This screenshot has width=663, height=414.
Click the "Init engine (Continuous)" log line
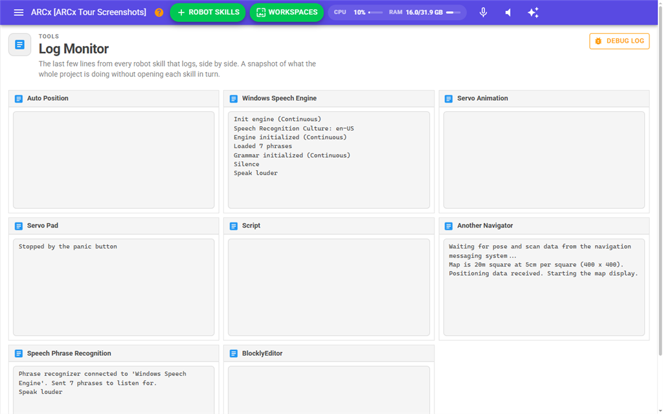coord(277,119)
